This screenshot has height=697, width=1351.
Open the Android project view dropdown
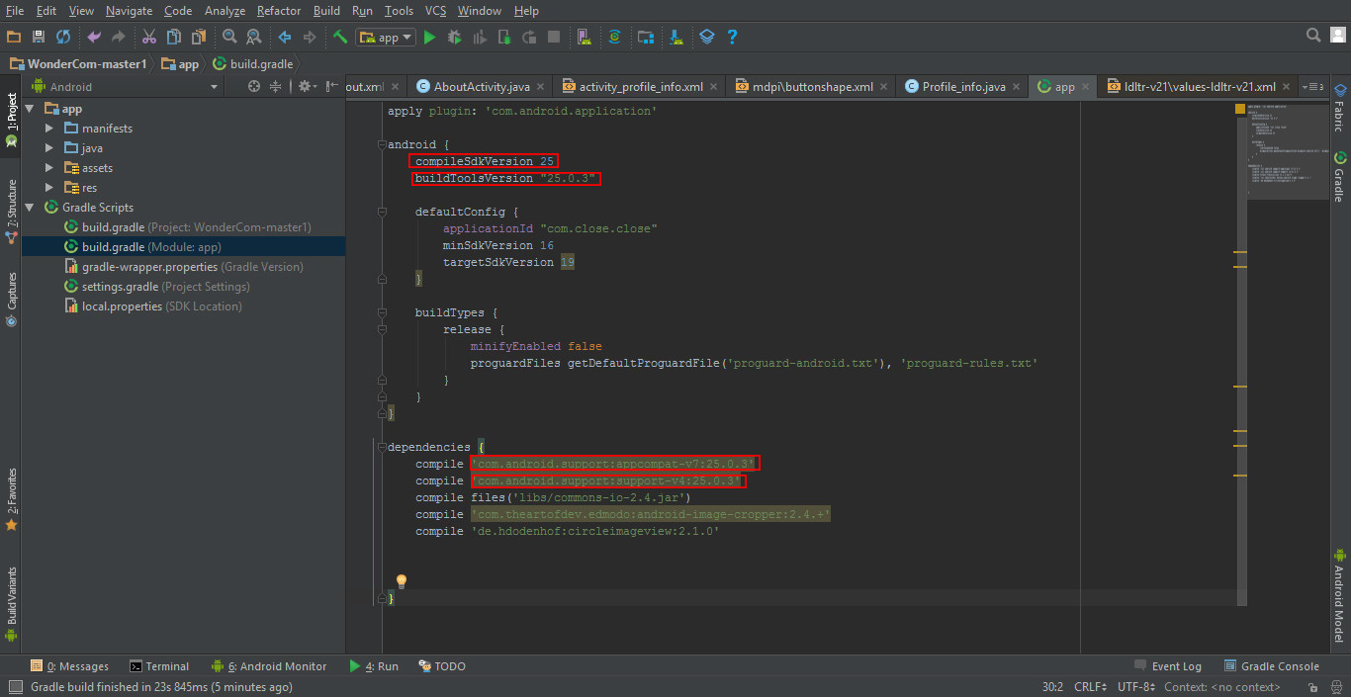(x=124, y=87)
